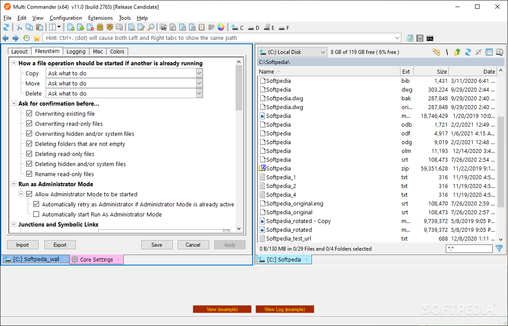Image resolution: width=508 pixels, height=326 pixels.
Task: Open the history clock icon
Action: pyautogui.click(x=27, y=38)
